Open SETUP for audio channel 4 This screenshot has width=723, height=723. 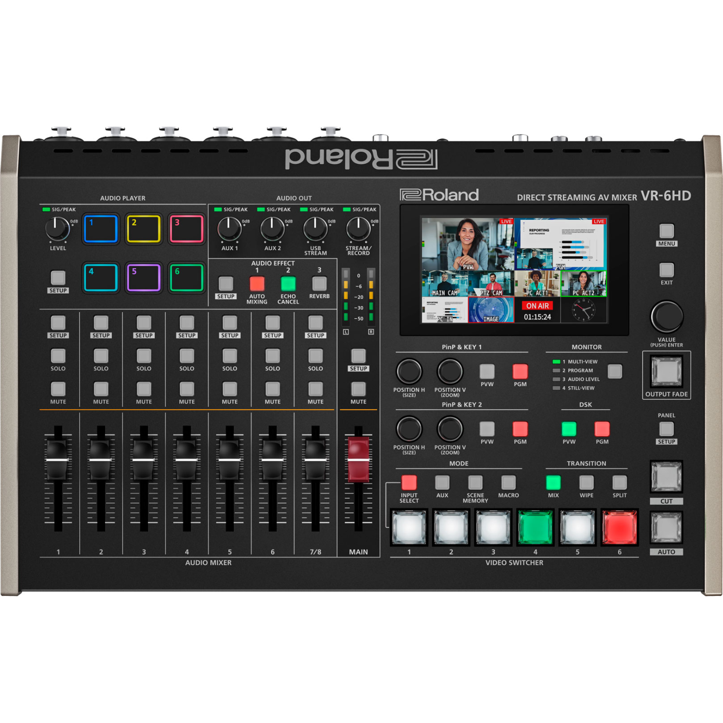[x=187, y=322]
